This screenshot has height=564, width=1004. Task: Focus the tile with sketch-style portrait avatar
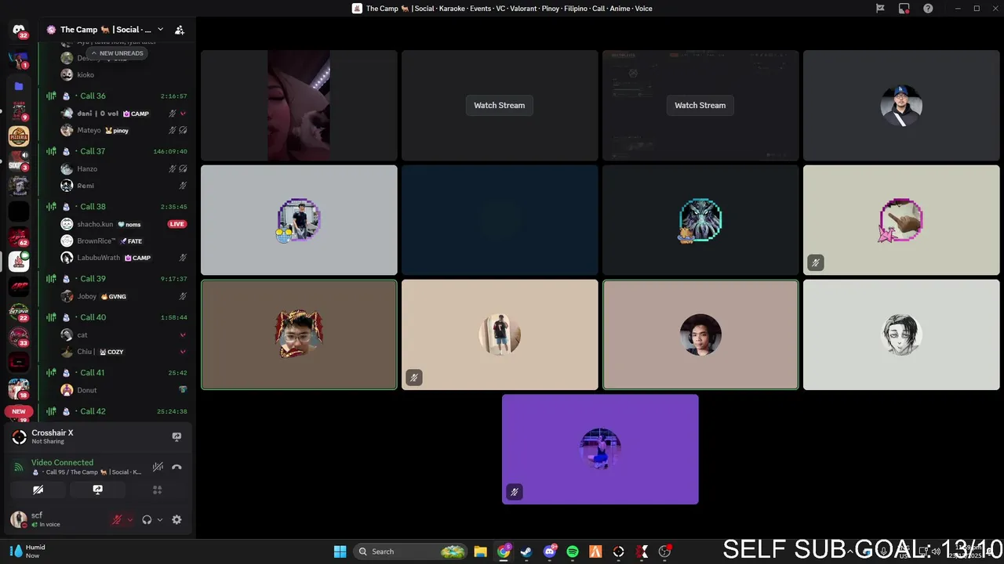[901, 334]
